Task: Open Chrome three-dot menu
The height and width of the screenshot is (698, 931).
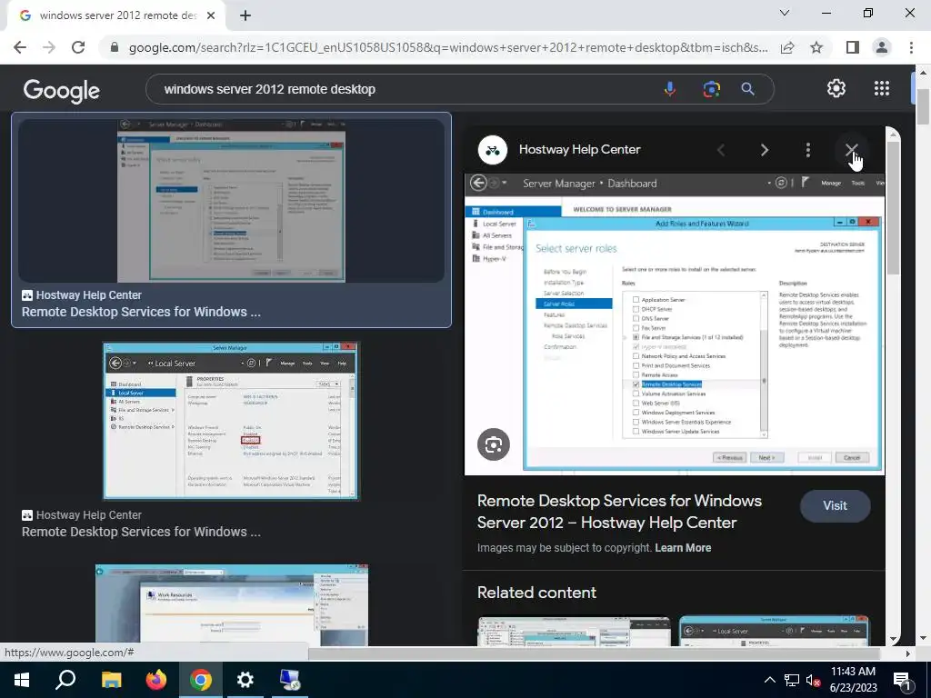Action: [911, 47]
